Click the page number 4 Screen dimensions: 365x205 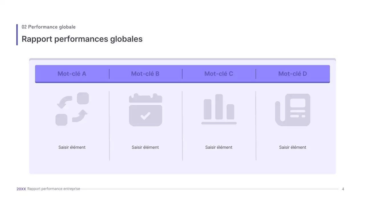point(343,189)
